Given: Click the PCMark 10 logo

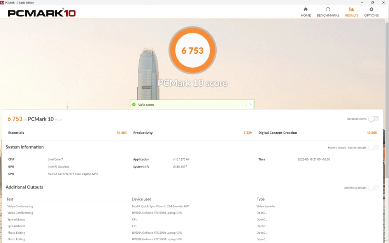Looking at the screenshot, I should [42, 13].
